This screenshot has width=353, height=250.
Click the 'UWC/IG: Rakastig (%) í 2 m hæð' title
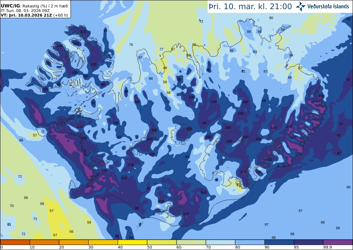pyautogui.click(x=34, y=6)
